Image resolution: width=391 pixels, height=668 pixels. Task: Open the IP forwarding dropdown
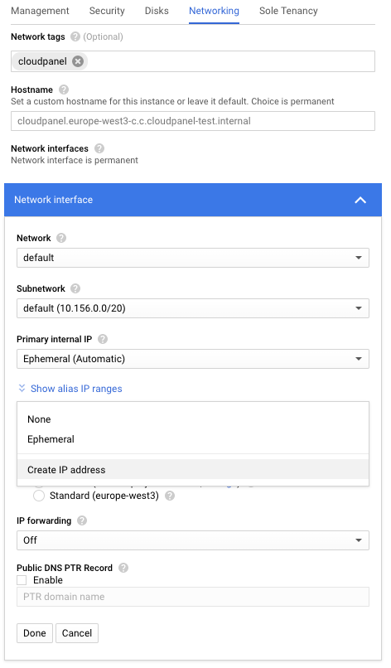pyautogui.click(x=193, y=540)
